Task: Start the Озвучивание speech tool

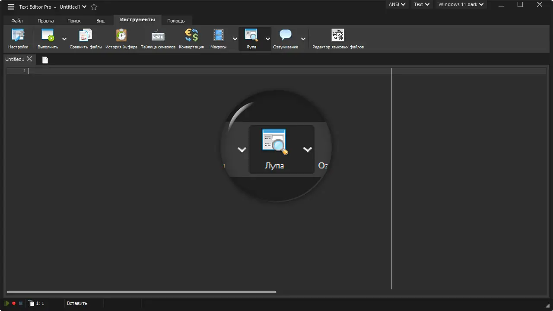Action: click(x=286, y=38)
